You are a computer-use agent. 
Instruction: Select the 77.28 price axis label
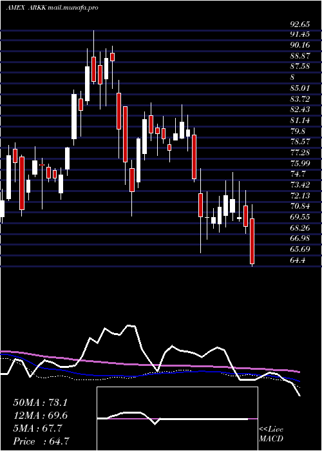coord(300,153)
